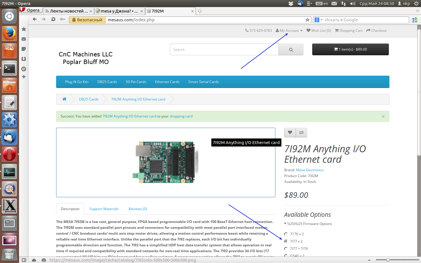Open the password manager key icon

tap(62, 19)
